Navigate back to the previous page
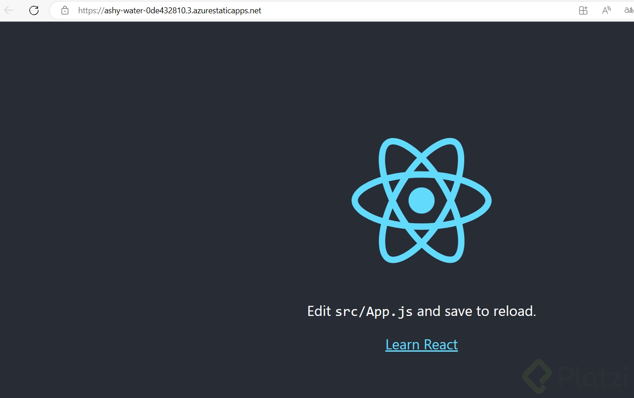 tap(8, 10)
